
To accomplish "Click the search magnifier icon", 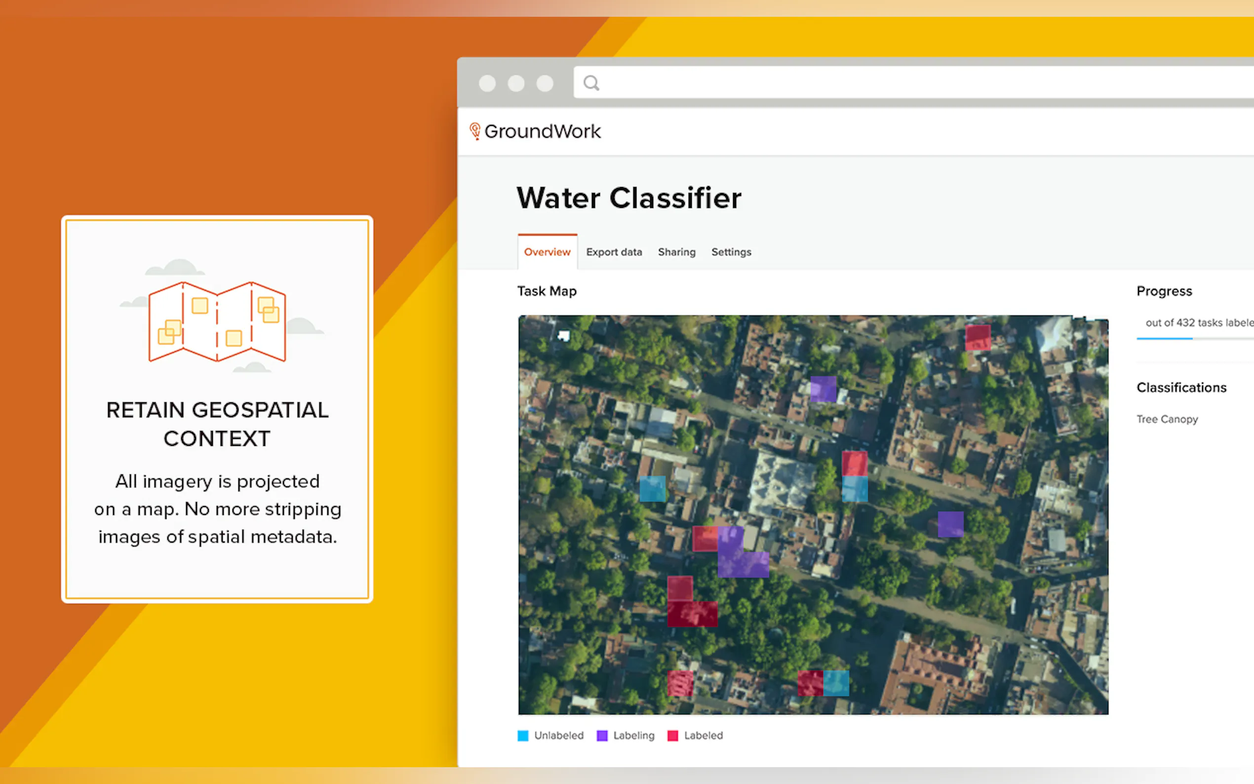I will tap(591, 83).
